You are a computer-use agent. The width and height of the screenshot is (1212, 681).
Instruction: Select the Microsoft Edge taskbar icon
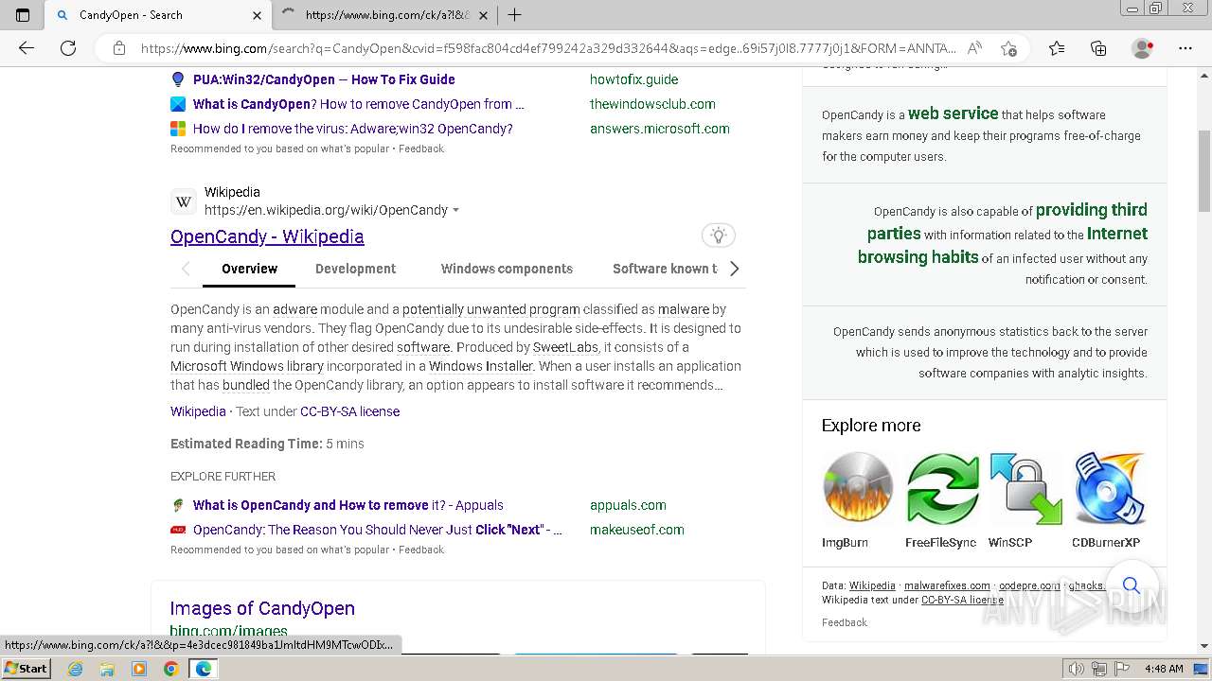click(204, 669)
